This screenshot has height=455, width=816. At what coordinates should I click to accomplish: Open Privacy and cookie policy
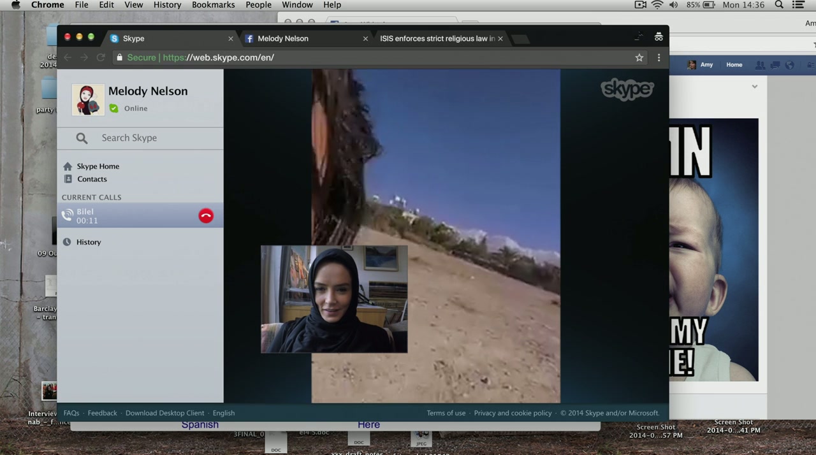pyautogui.click(x=513, y=413)
